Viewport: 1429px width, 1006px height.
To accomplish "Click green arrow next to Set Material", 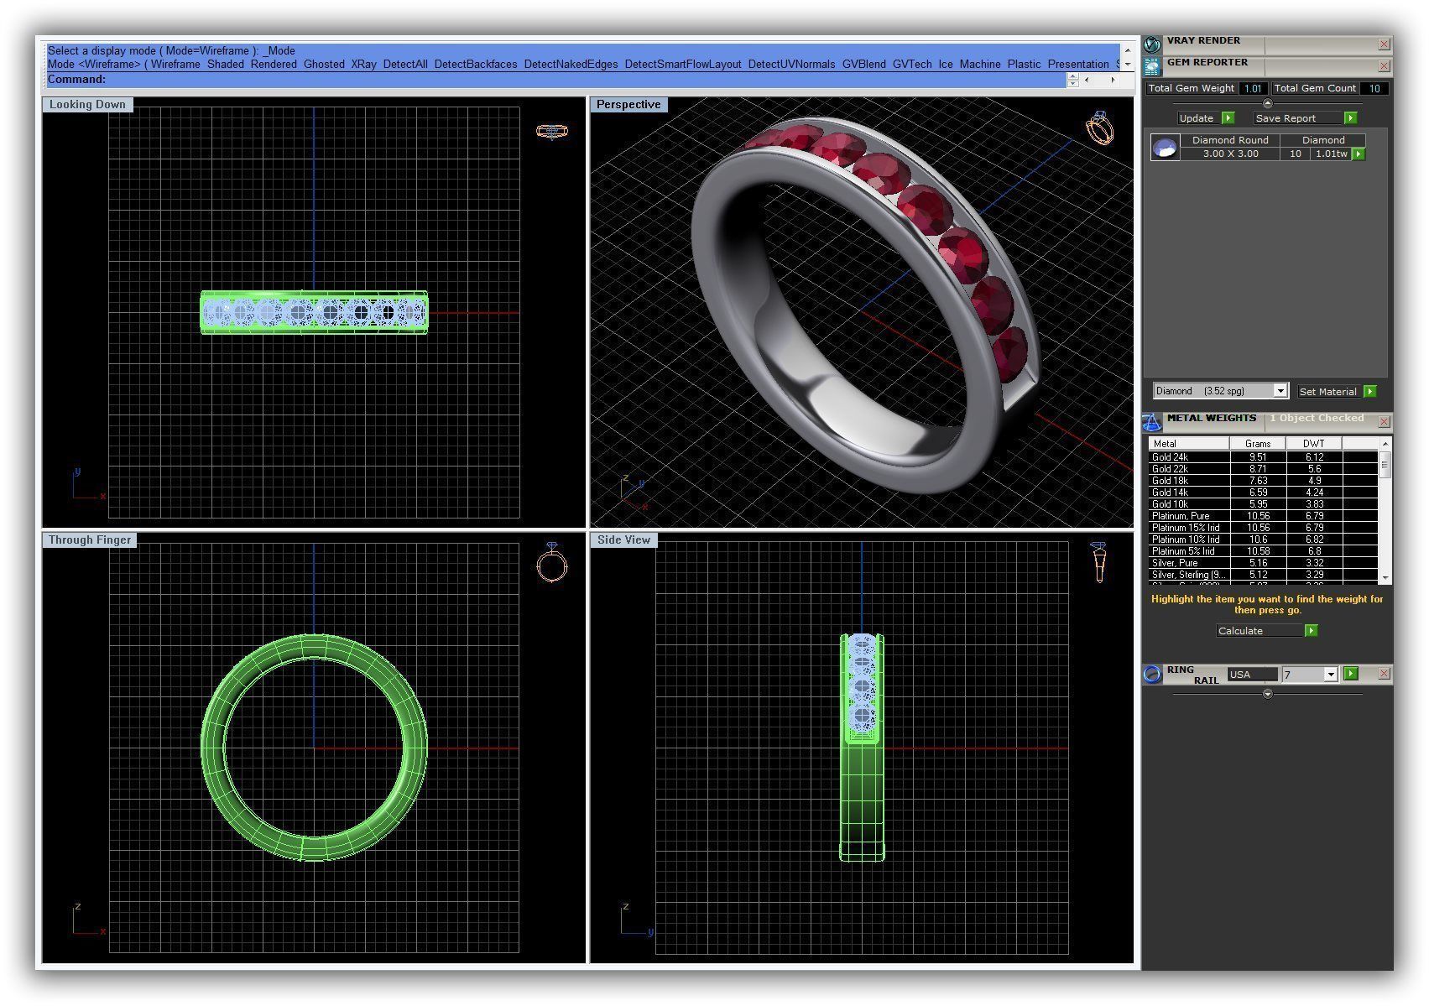I will pos(1370,392).
